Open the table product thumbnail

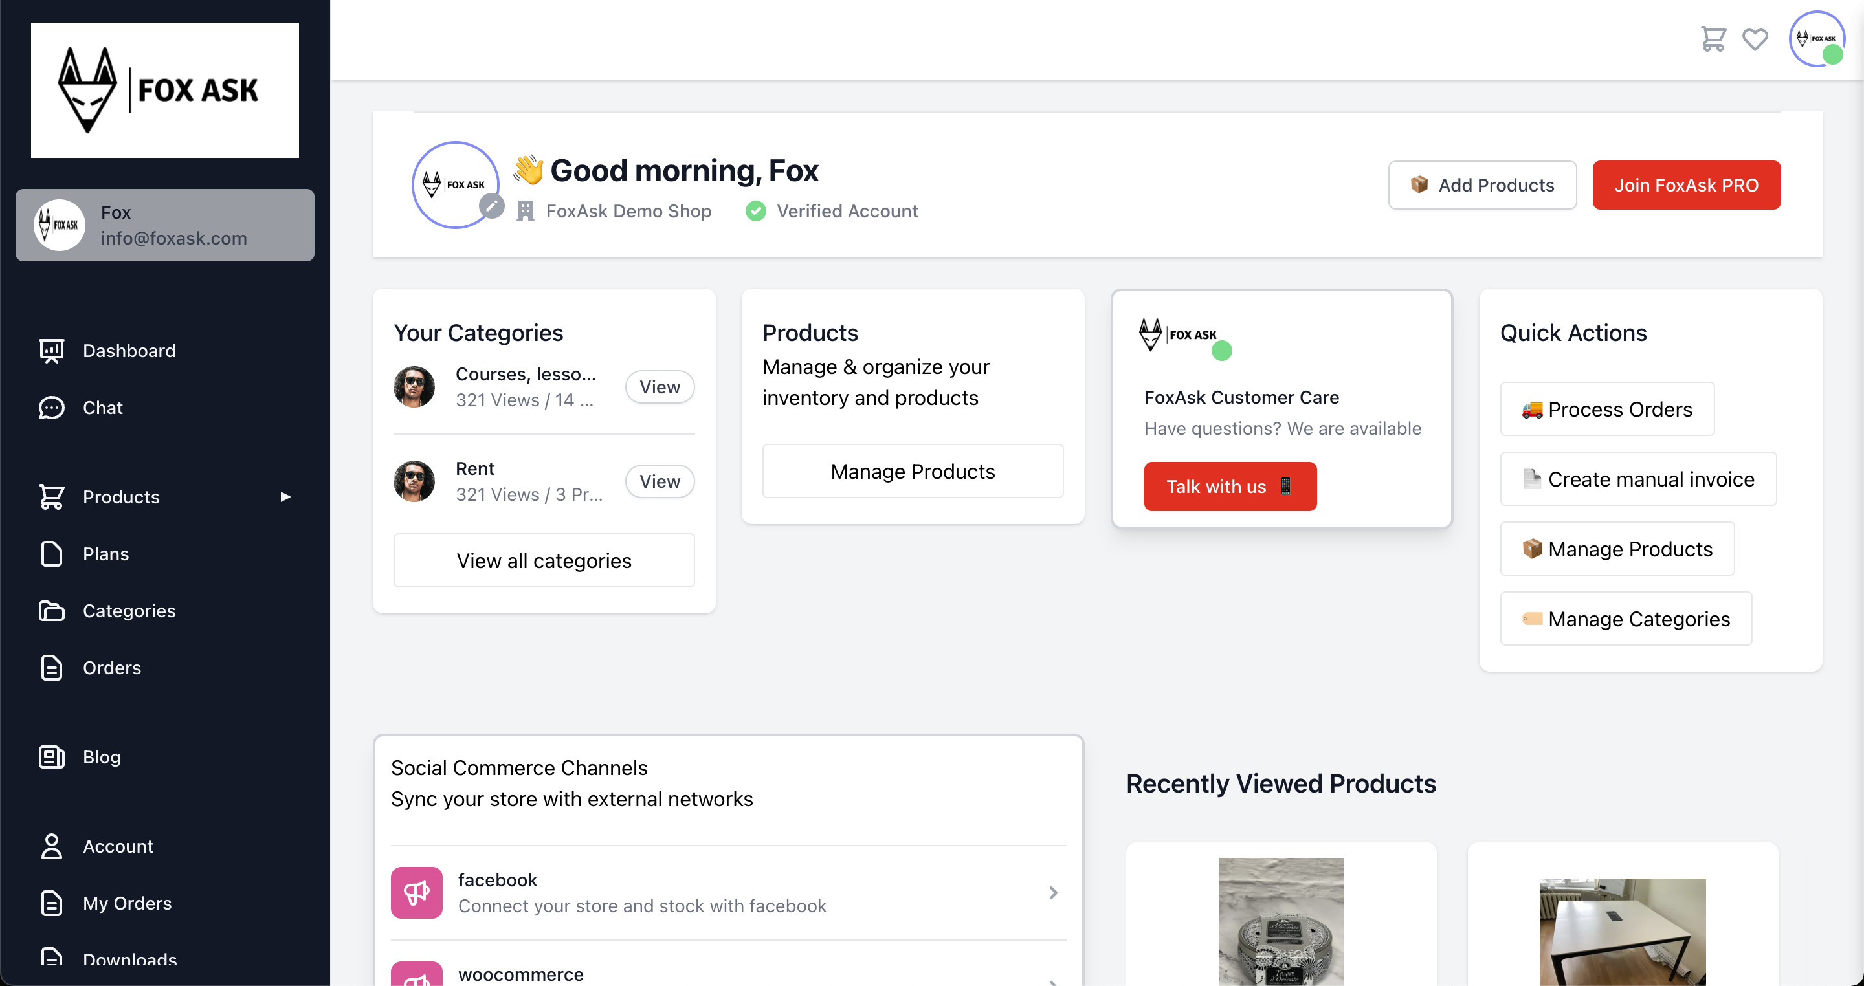tap(1623, 932)
